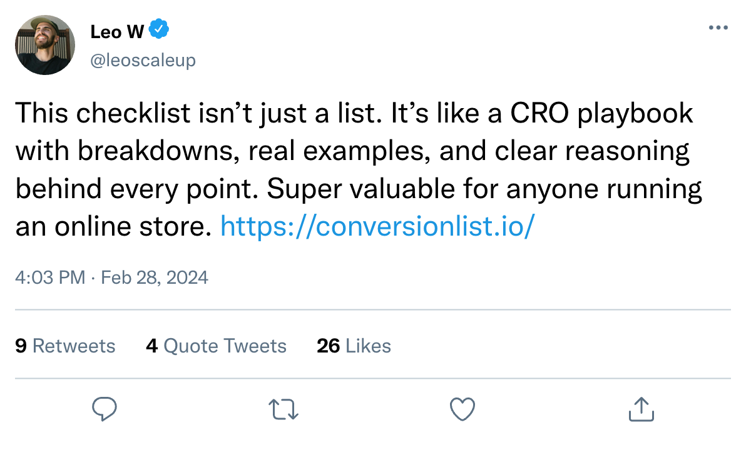Click the display name Leo W

118,31
